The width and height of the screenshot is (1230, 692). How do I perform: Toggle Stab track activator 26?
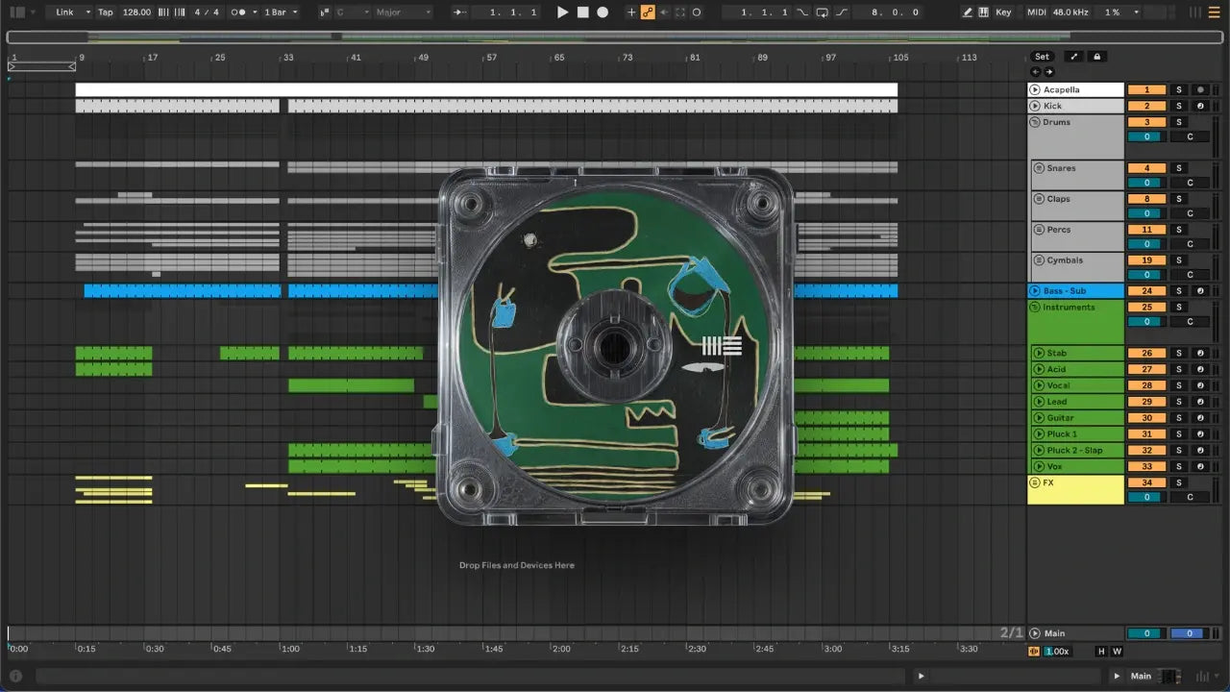coord(1146,354)
